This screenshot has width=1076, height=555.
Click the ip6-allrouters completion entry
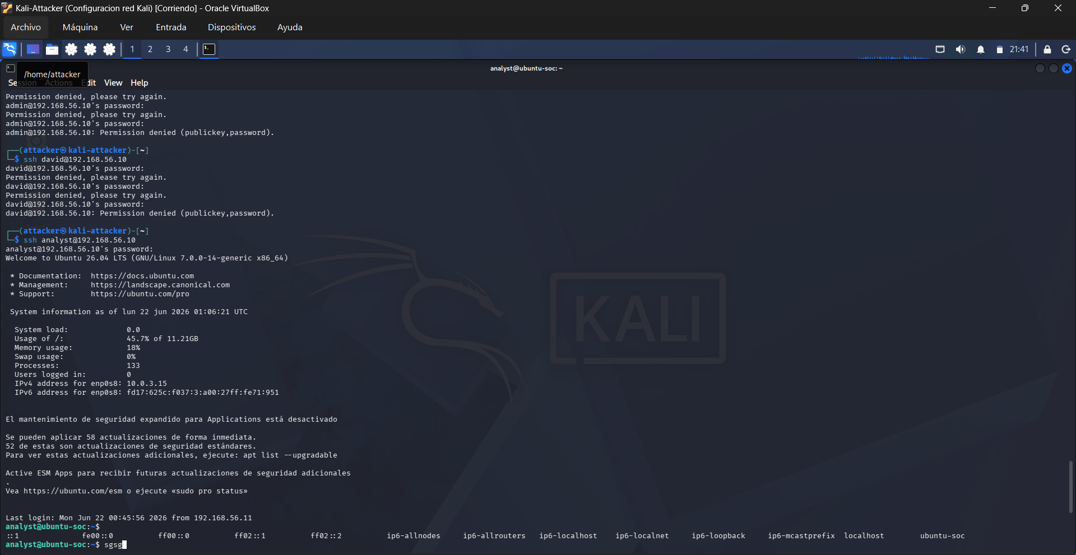click(x=494, y=536)
